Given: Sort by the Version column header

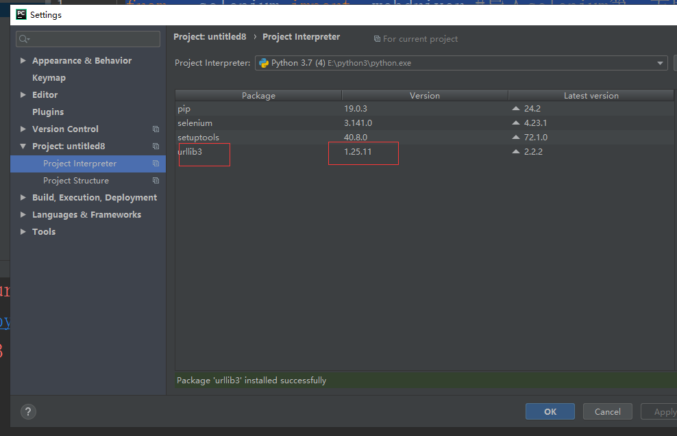Looking at the screenshot, I should 425,95.
